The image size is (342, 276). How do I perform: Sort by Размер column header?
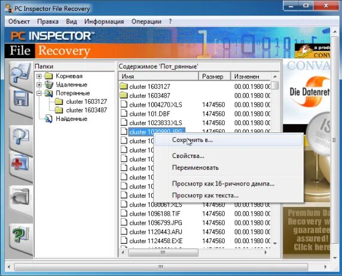[215, 76]
